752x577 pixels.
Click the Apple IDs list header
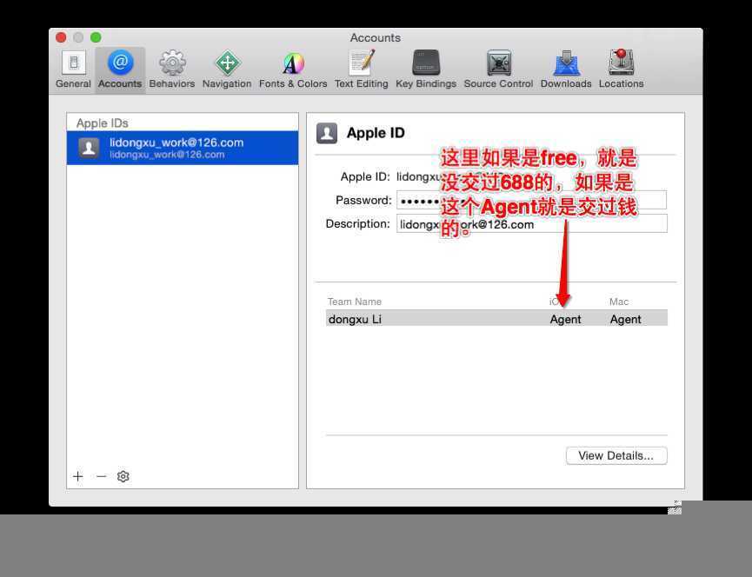click(x=103, y=123)
